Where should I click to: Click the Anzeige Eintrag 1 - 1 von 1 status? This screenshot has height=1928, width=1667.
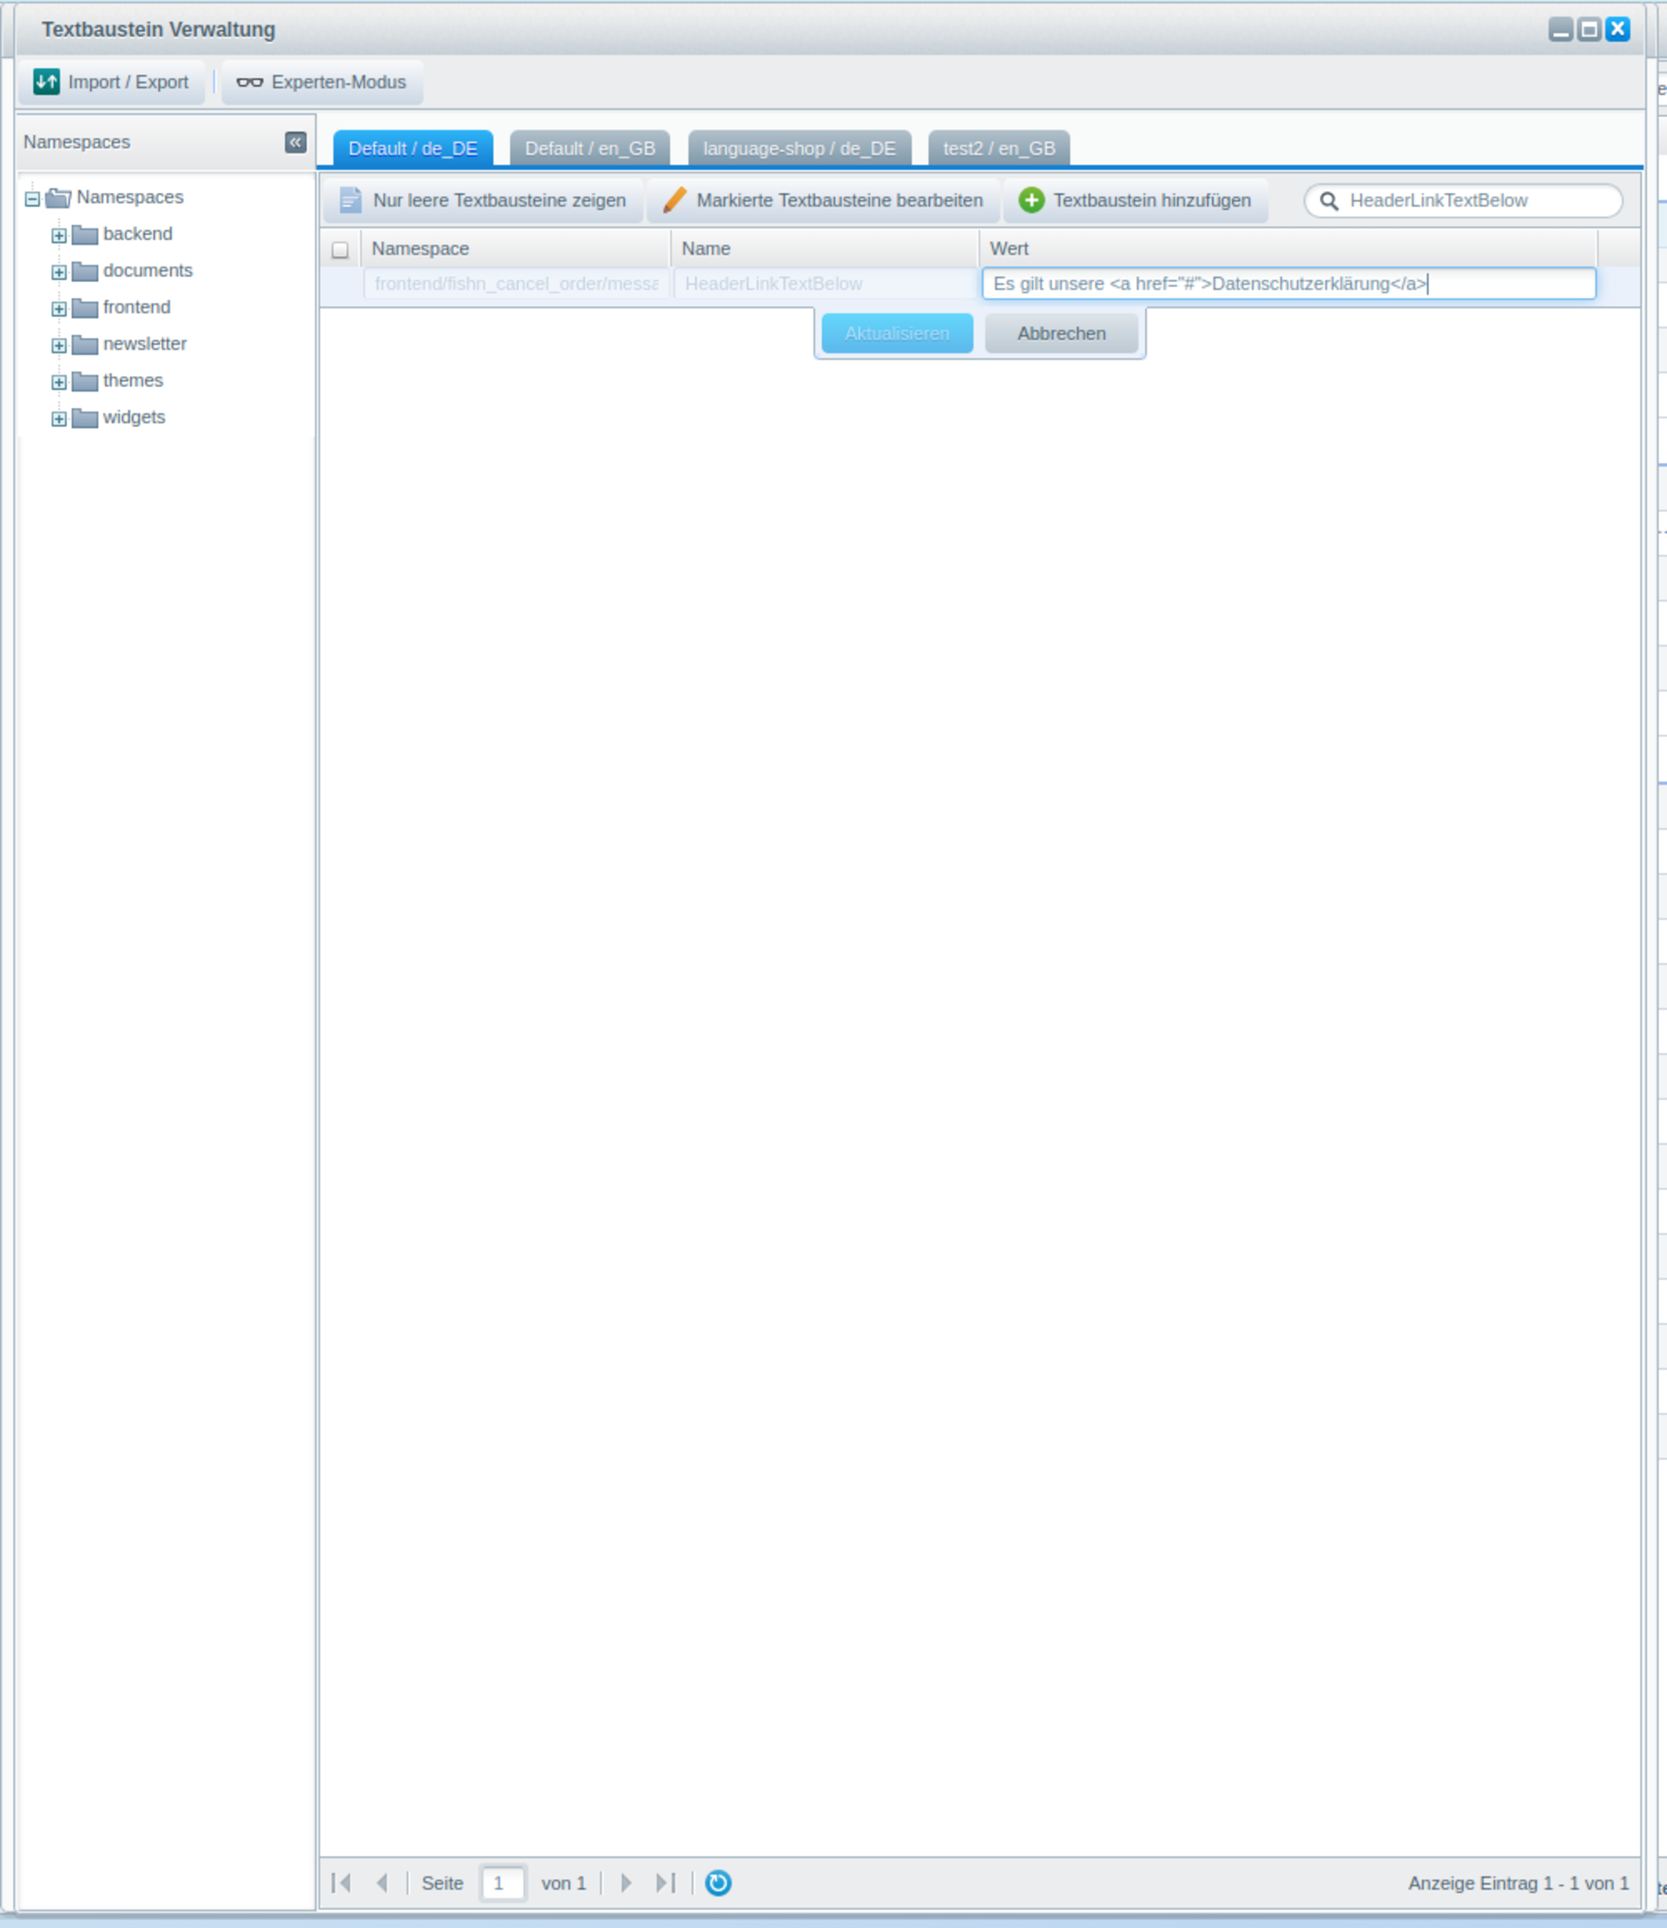click(x=1518, y=1882)
